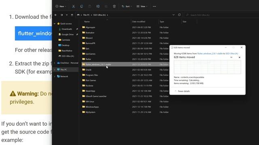
Task: Open the See more ellipsis menu
Action: click(x=155, y=6)
